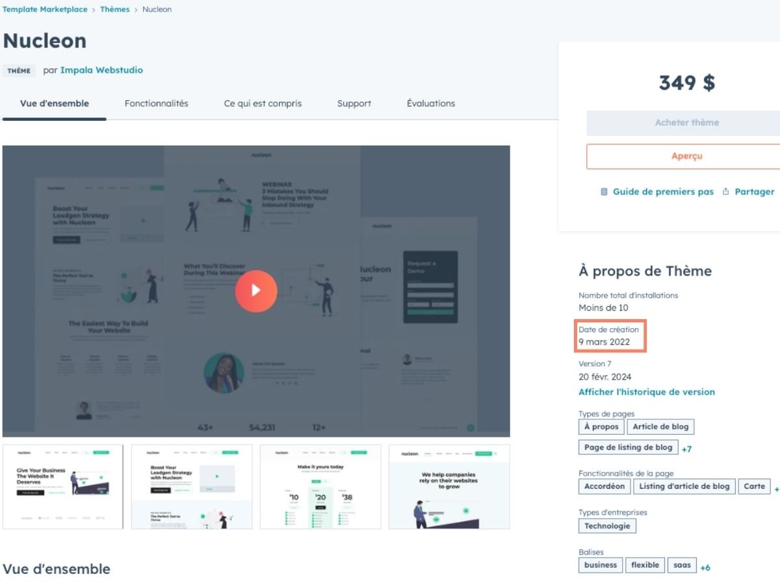Click the 20 févr. 2024 version date
780x585 pixels.
point(605,377)
